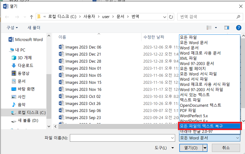Click the search magnifier icon

238,17
